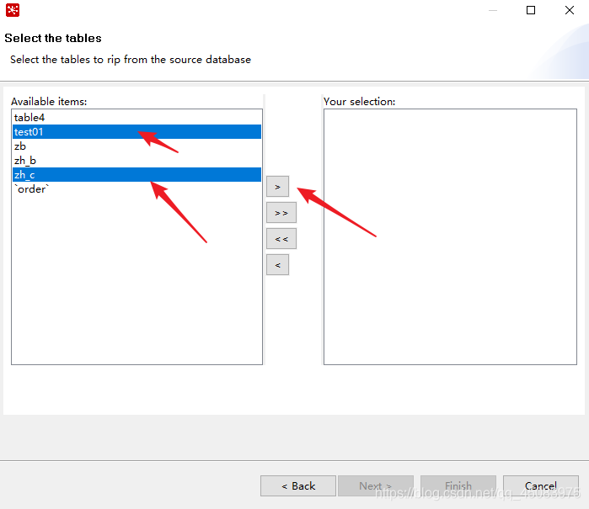
Task: Add selected tables with the > button
Action: [x=277, y=187]
